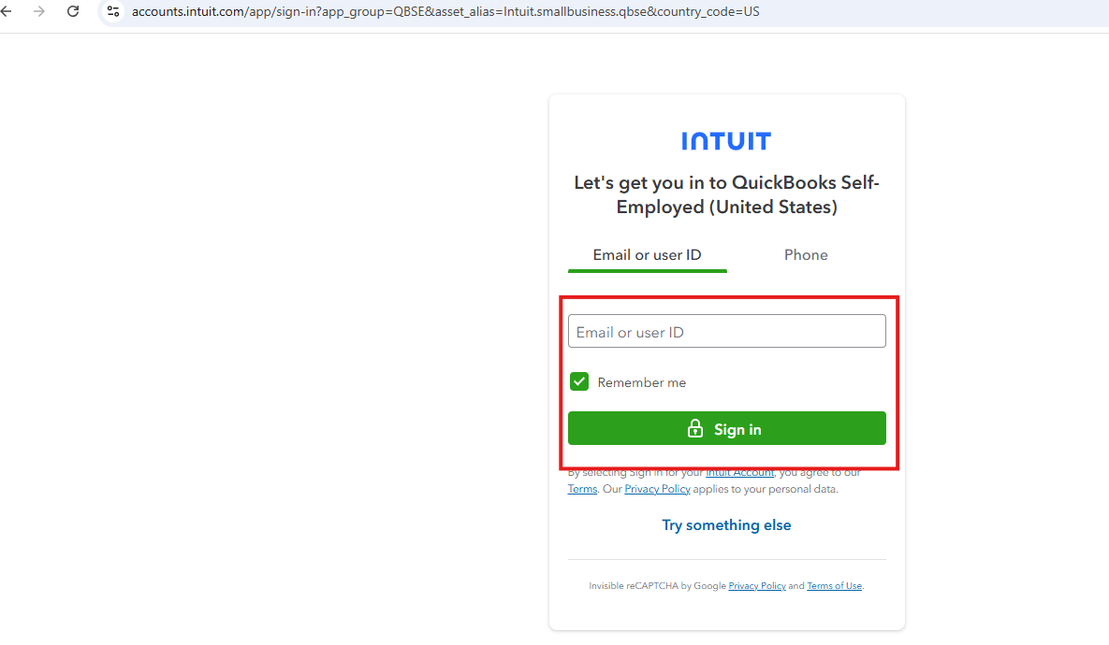Open Intuit Privacy Policy link

[x=657, y=489]
